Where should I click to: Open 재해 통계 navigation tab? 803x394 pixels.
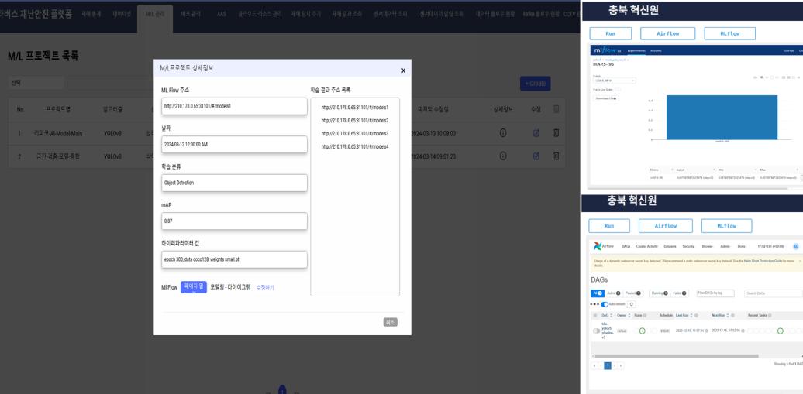(90, 15)
